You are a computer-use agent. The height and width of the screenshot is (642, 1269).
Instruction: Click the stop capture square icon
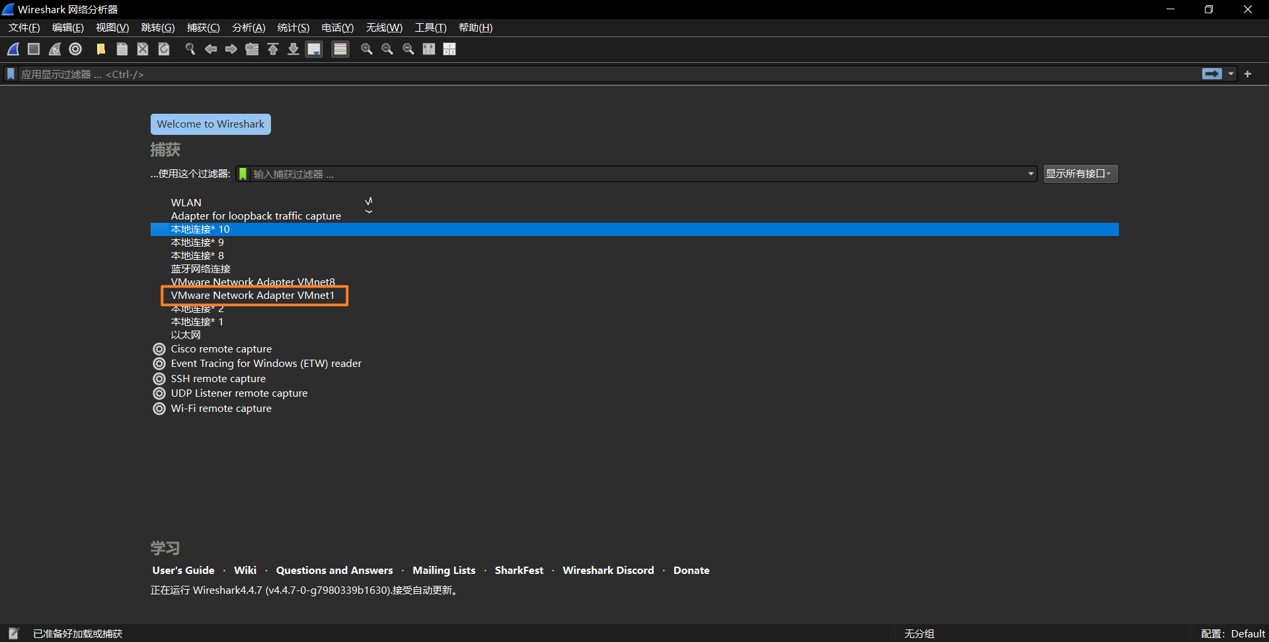point(34,49)
